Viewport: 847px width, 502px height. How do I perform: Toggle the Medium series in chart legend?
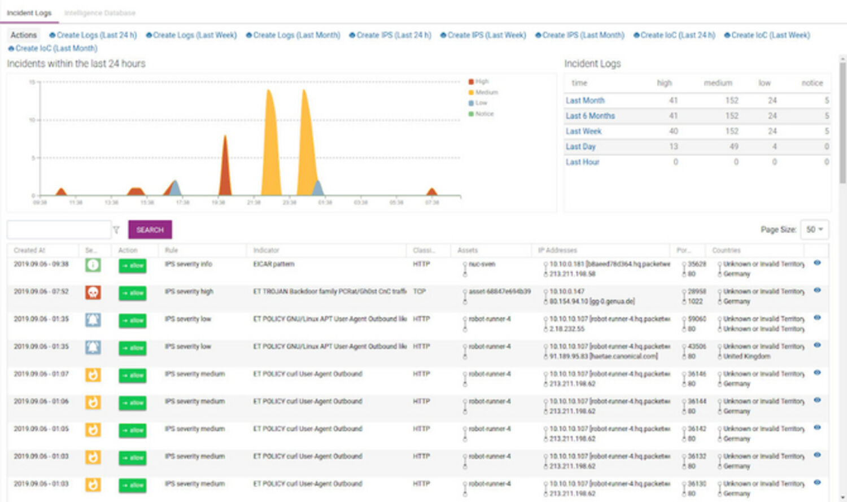point(483,92)
